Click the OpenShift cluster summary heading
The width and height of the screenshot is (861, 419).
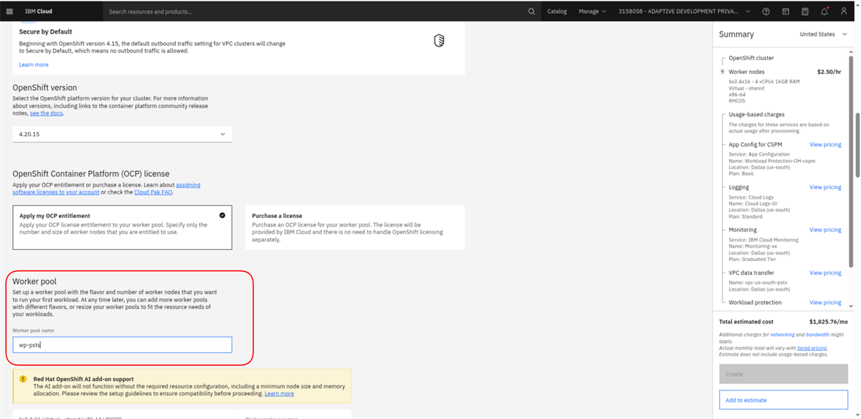coord(751,58)
